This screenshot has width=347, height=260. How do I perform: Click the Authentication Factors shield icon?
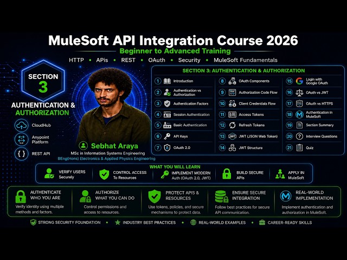(167, 103)
